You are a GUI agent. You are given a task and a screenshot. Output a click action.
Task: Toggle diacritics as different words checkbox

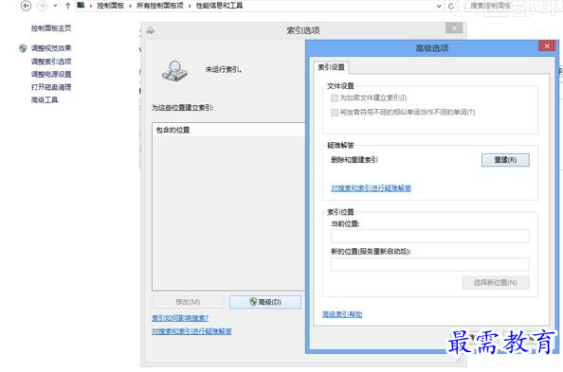(x=335, y=113)
